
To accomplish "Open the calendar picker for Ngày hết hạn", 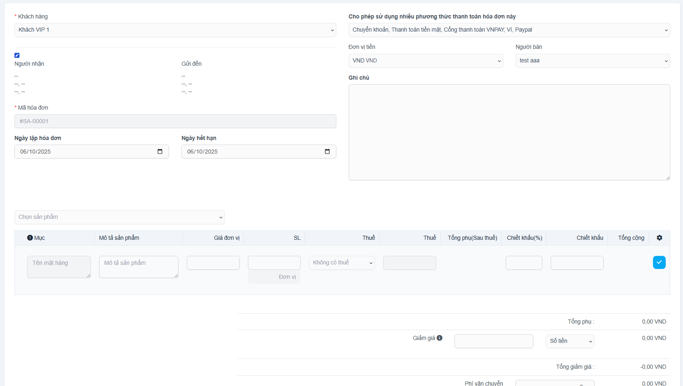I will tap(327, 152).
